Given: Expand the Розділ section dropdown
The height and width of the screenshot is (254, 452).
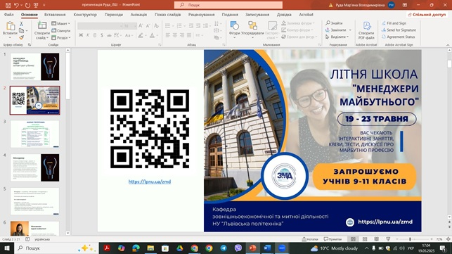Looking at the screenshot, I should [x=61, y=37].
